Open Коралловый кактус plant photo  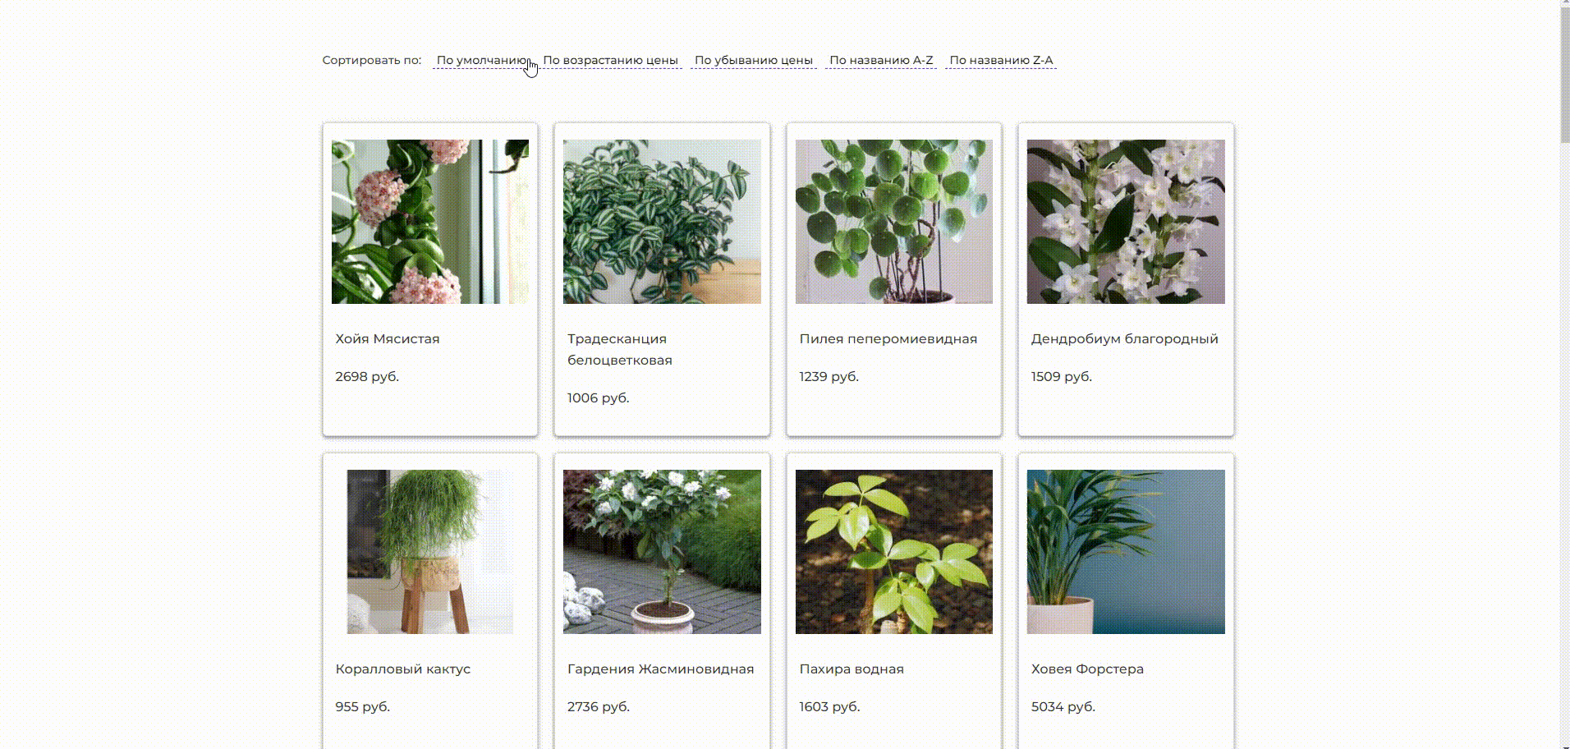coord(430,552)
